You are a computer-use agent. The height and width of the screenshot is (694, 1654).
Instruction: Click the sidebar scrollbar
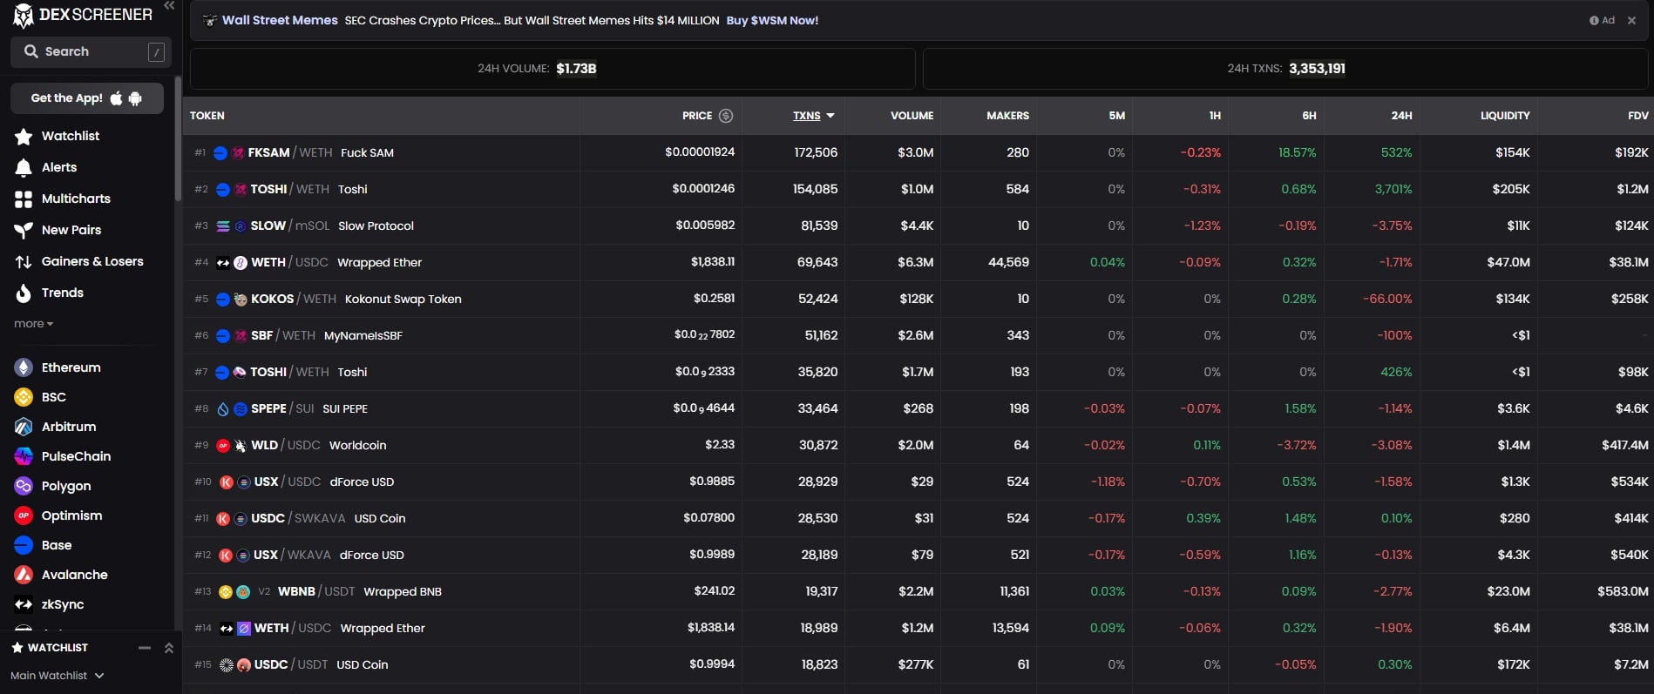point(178,139)
